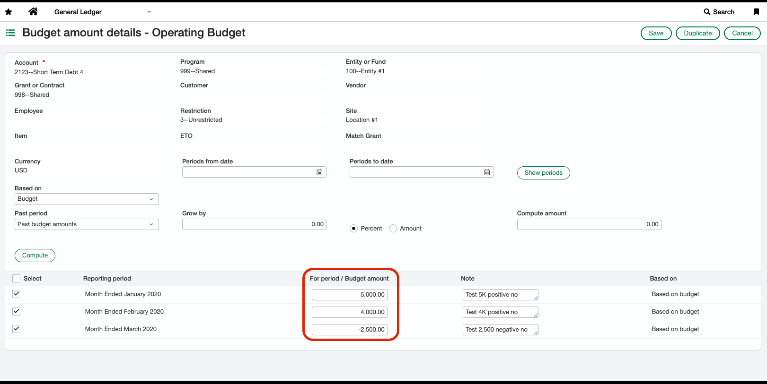Click the Compute button
The height and width of the screenshot is (384, 767).
35,256
